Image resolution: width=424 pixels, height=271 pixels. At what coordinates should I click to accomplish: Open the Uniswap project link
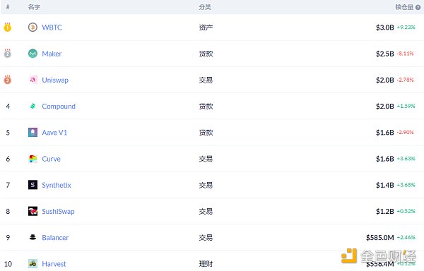coord(55,80)
